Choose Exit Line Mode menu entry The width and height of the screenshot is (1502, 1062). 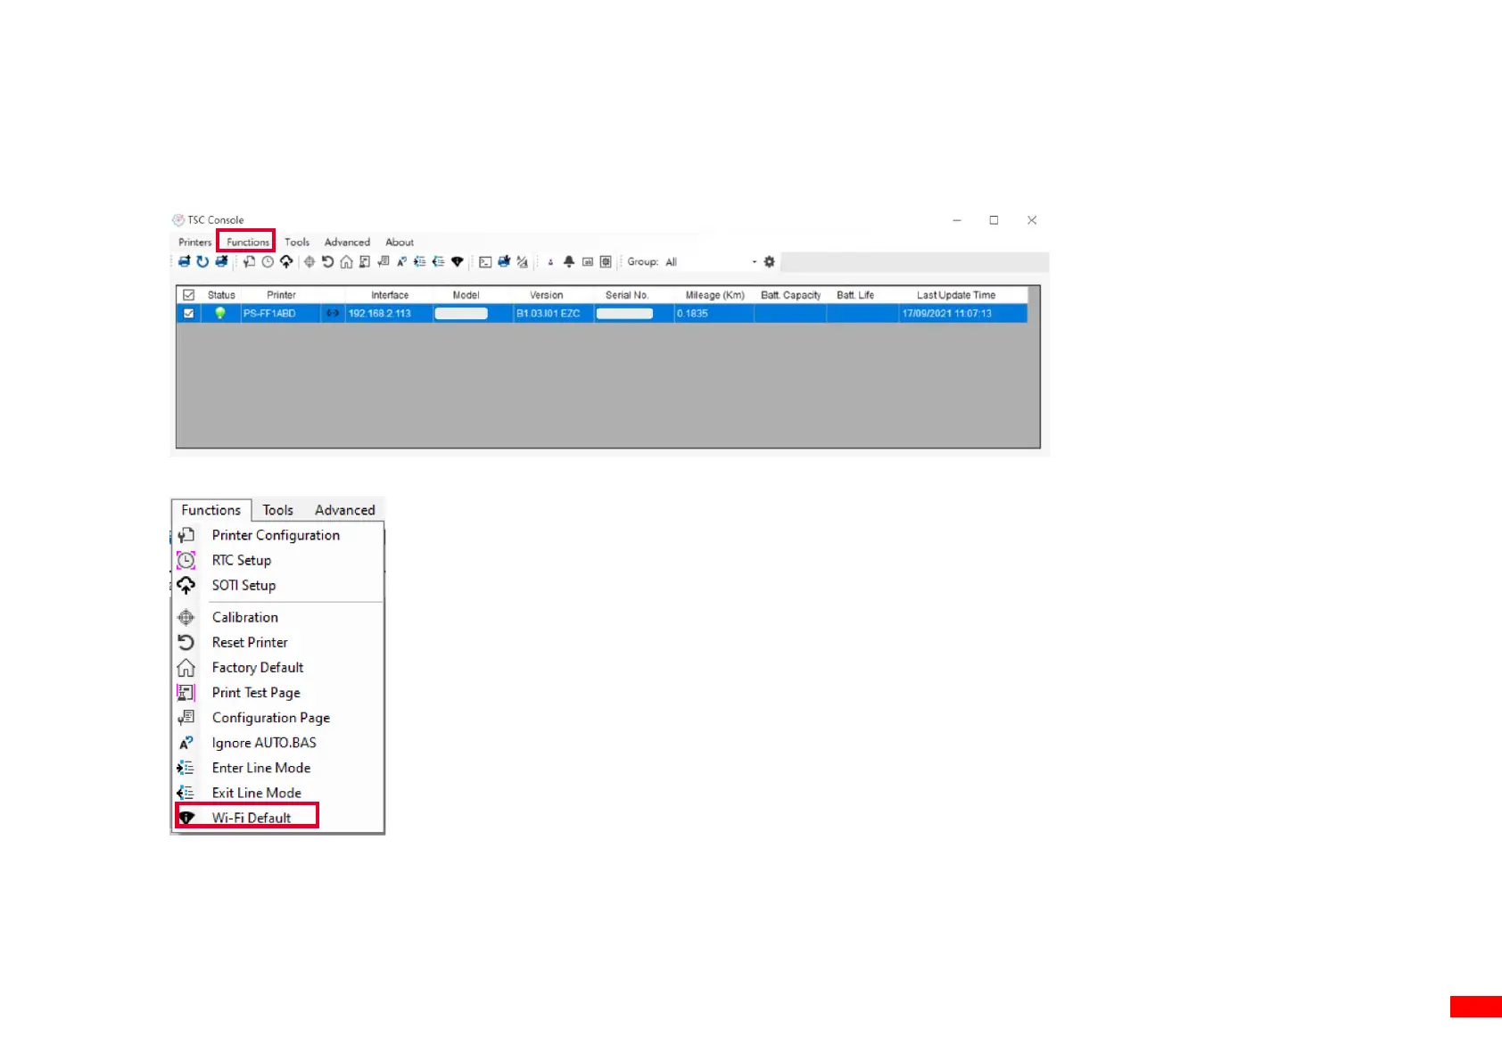click(x=278, y=792)
